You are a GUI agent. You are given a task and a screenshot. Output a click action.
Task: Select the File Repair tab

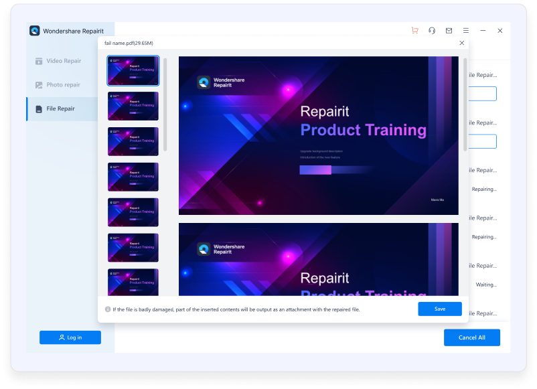[63, 109]
